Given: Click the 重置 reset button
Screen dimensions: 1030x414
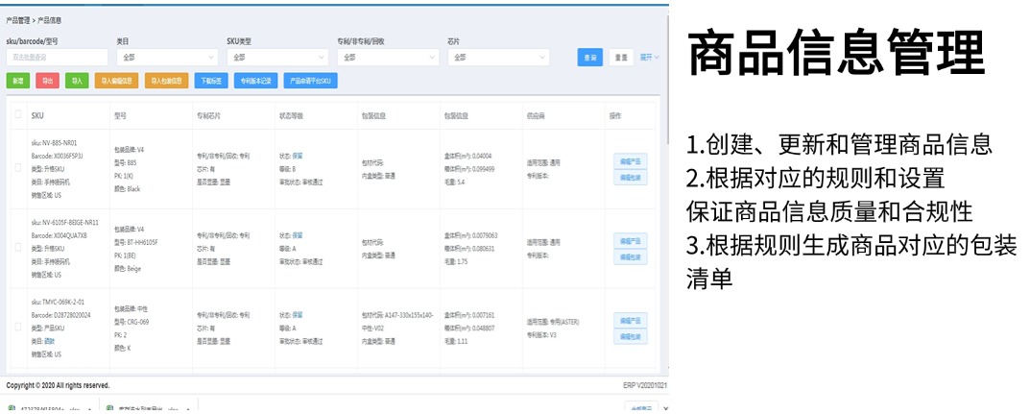Looking at the screenshot, I should pyautogui.click(x=621, y=58).
